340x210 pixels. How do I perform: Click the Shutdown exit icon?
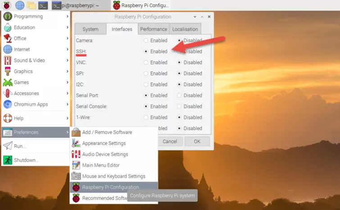click(x=8, y=160)
